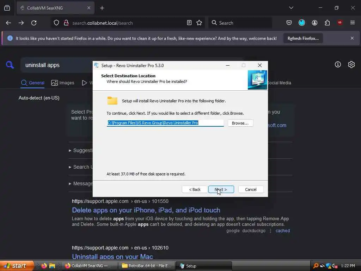
Task: Click the Firefox forward arrow
Action: 21,23
